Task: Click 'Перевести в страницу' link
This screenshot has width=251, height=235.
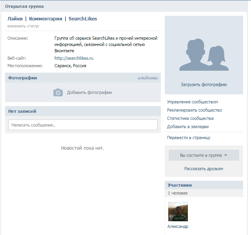Action: pyautogui.click(x=189, y=138)
